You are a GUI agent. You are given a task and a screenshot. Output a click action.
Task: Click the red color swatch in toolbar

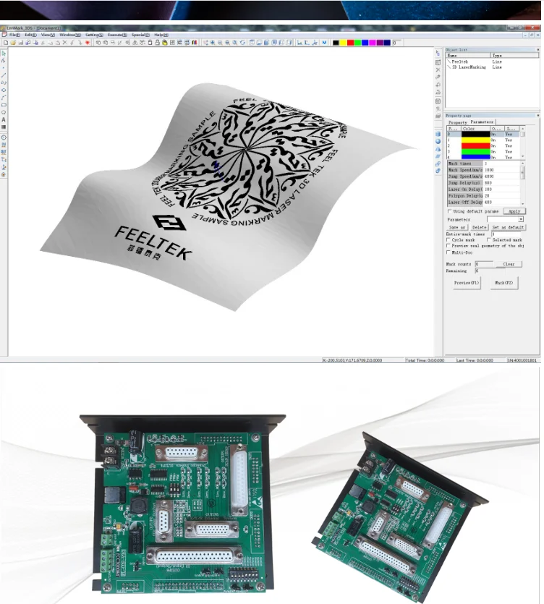[350, 43]
